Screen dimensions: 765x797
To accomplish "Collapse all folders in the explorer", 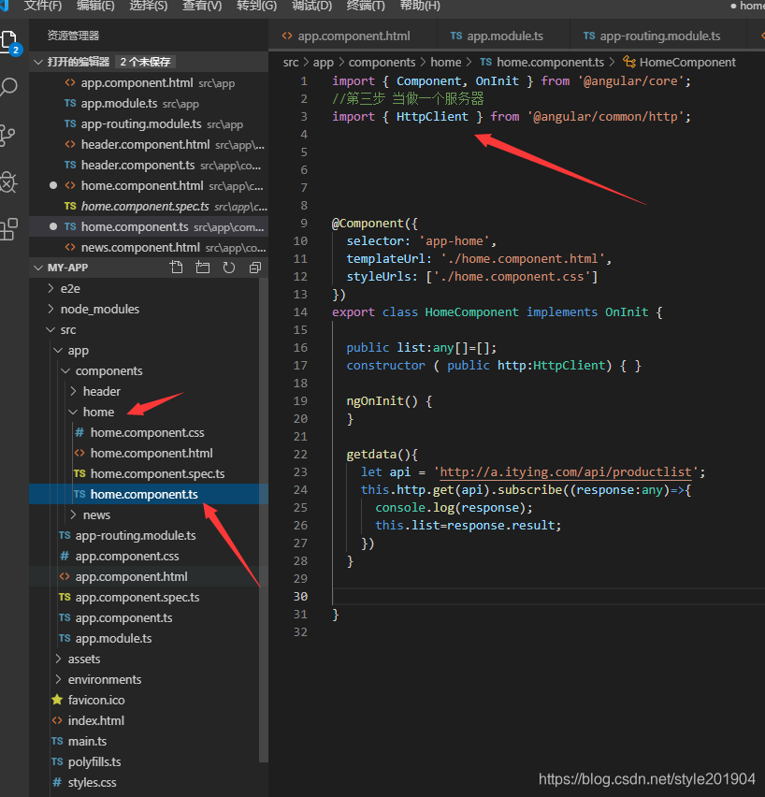I will pos(254,267).
